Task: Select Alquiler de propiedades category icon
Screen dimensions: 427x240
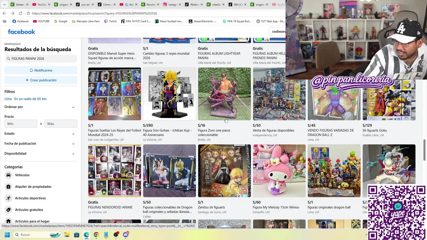Action: (8, 187)
